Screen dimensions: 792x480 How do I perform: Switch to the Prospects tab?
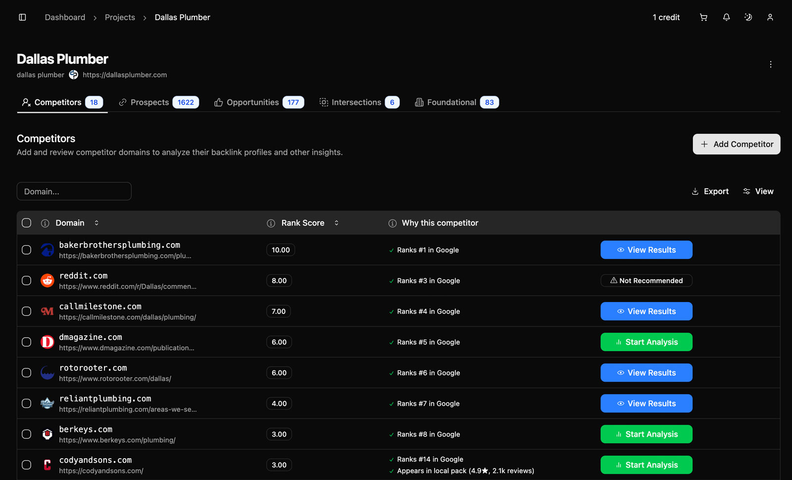coord(158,102)
